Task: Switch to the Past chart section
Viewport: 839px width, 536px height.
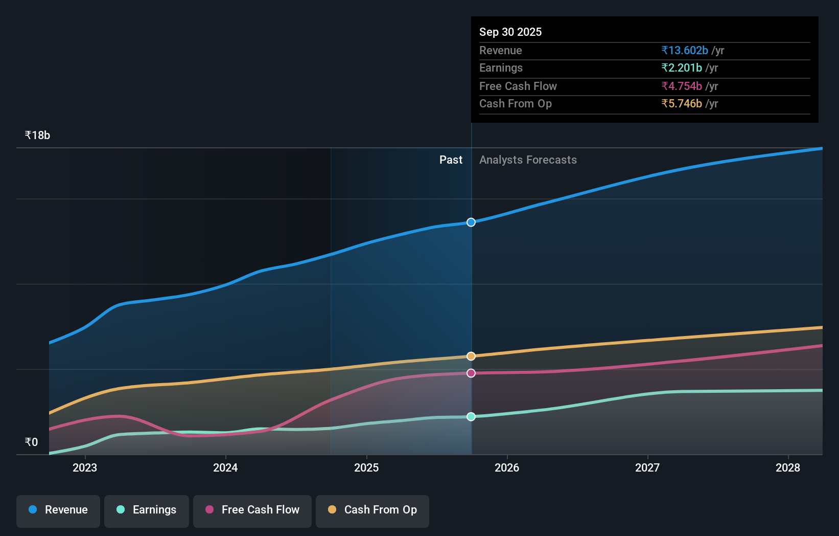Action: (x=450, y=160)
